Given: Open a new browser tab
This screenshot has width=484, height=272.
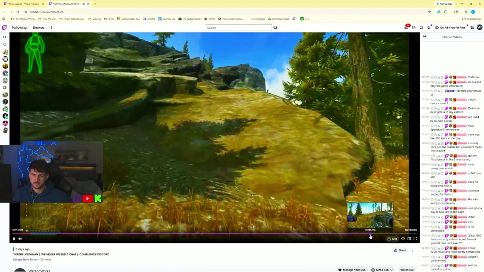Looking at the screenshot, I should tap(95, 4).
